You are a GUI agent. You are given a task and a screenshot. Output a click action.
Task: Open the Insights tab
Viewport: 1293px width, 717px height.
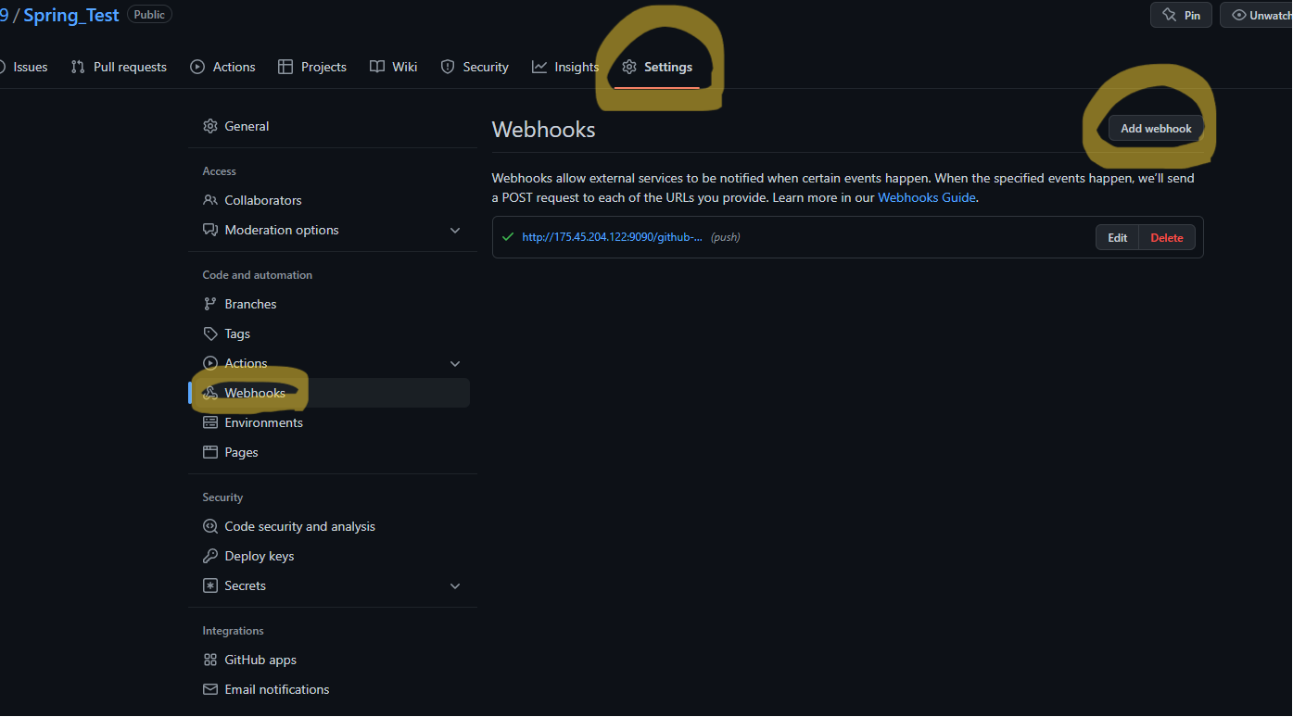(565, 67)
